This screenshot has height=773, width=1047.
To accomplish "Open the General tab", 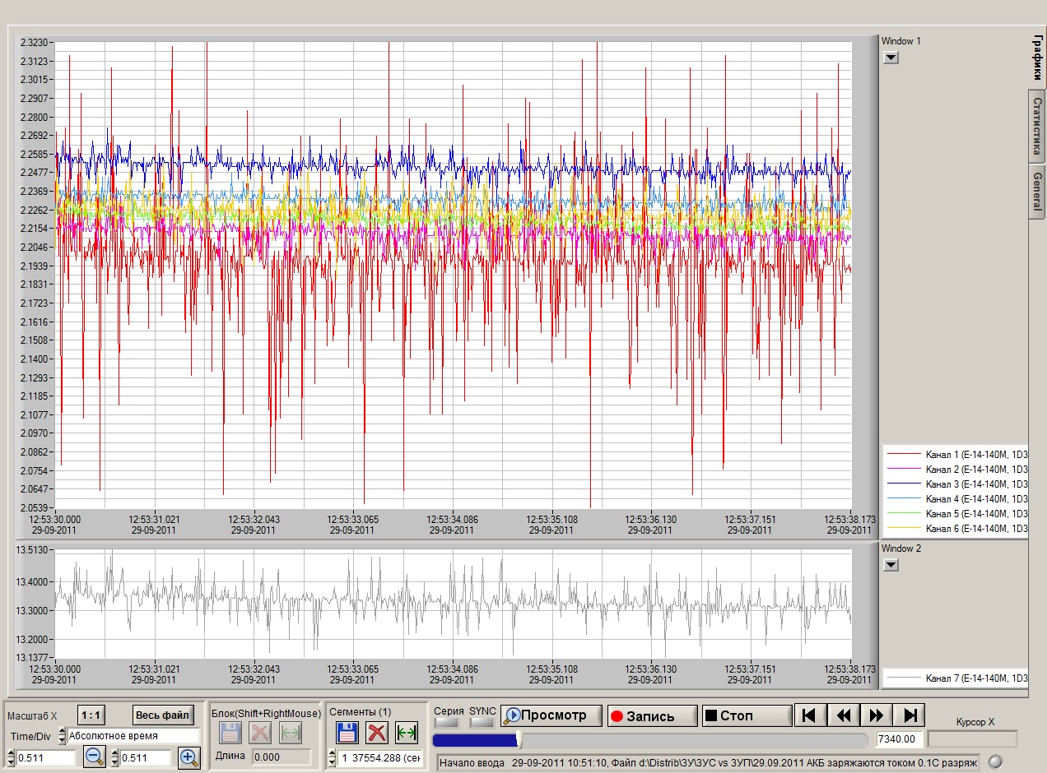I will tap(1037, 190).
